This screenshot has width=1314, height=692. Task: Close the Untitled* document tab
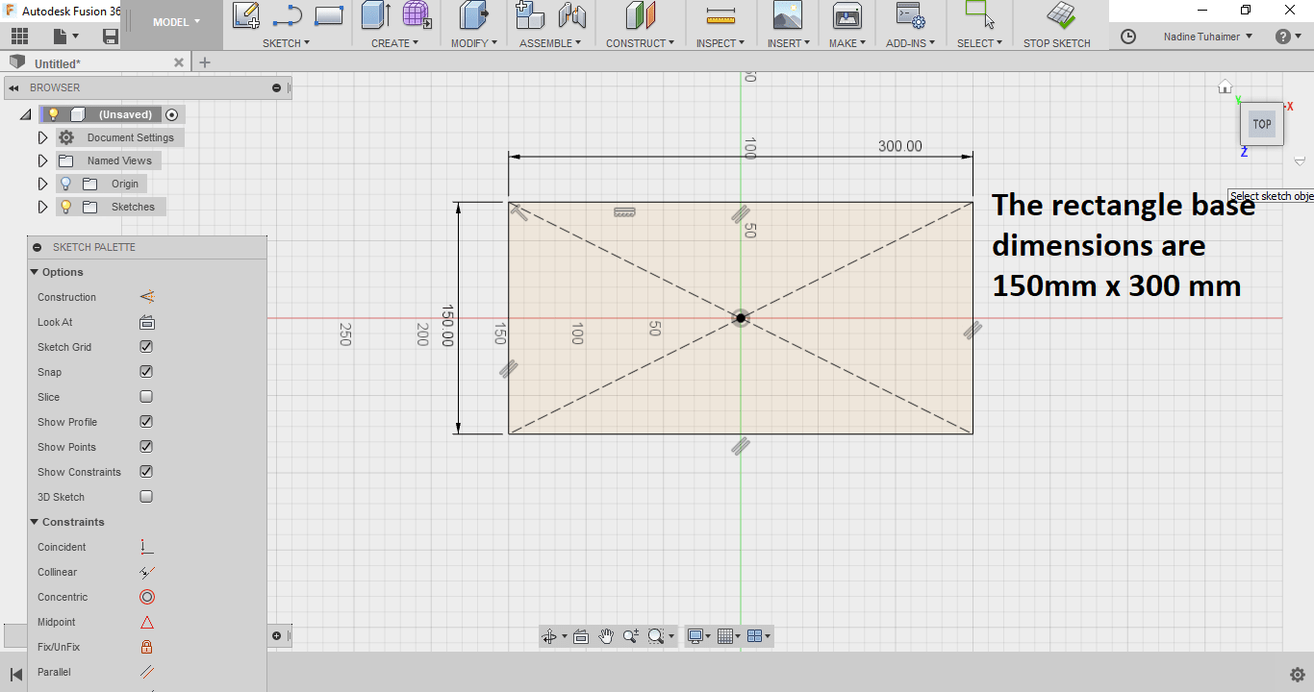pos(178,62)
